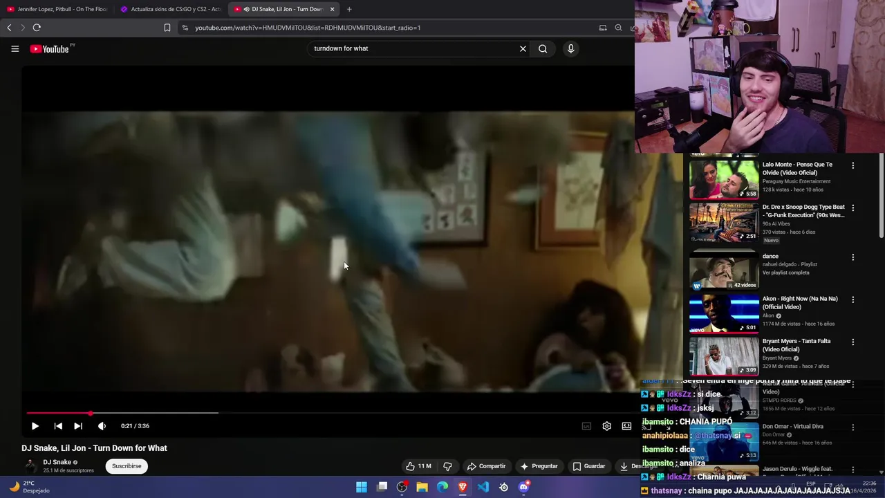Image resolution: width=885 pixels, height=498 pixels.
Task: Open options menu for Akon Right Now
Action: point(853,299)
